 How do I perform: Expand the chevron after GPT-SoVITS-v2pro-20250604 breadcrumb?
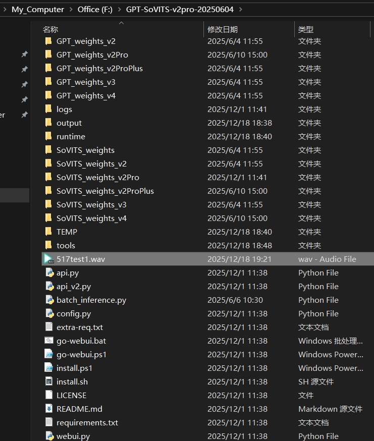click(241, 10)
